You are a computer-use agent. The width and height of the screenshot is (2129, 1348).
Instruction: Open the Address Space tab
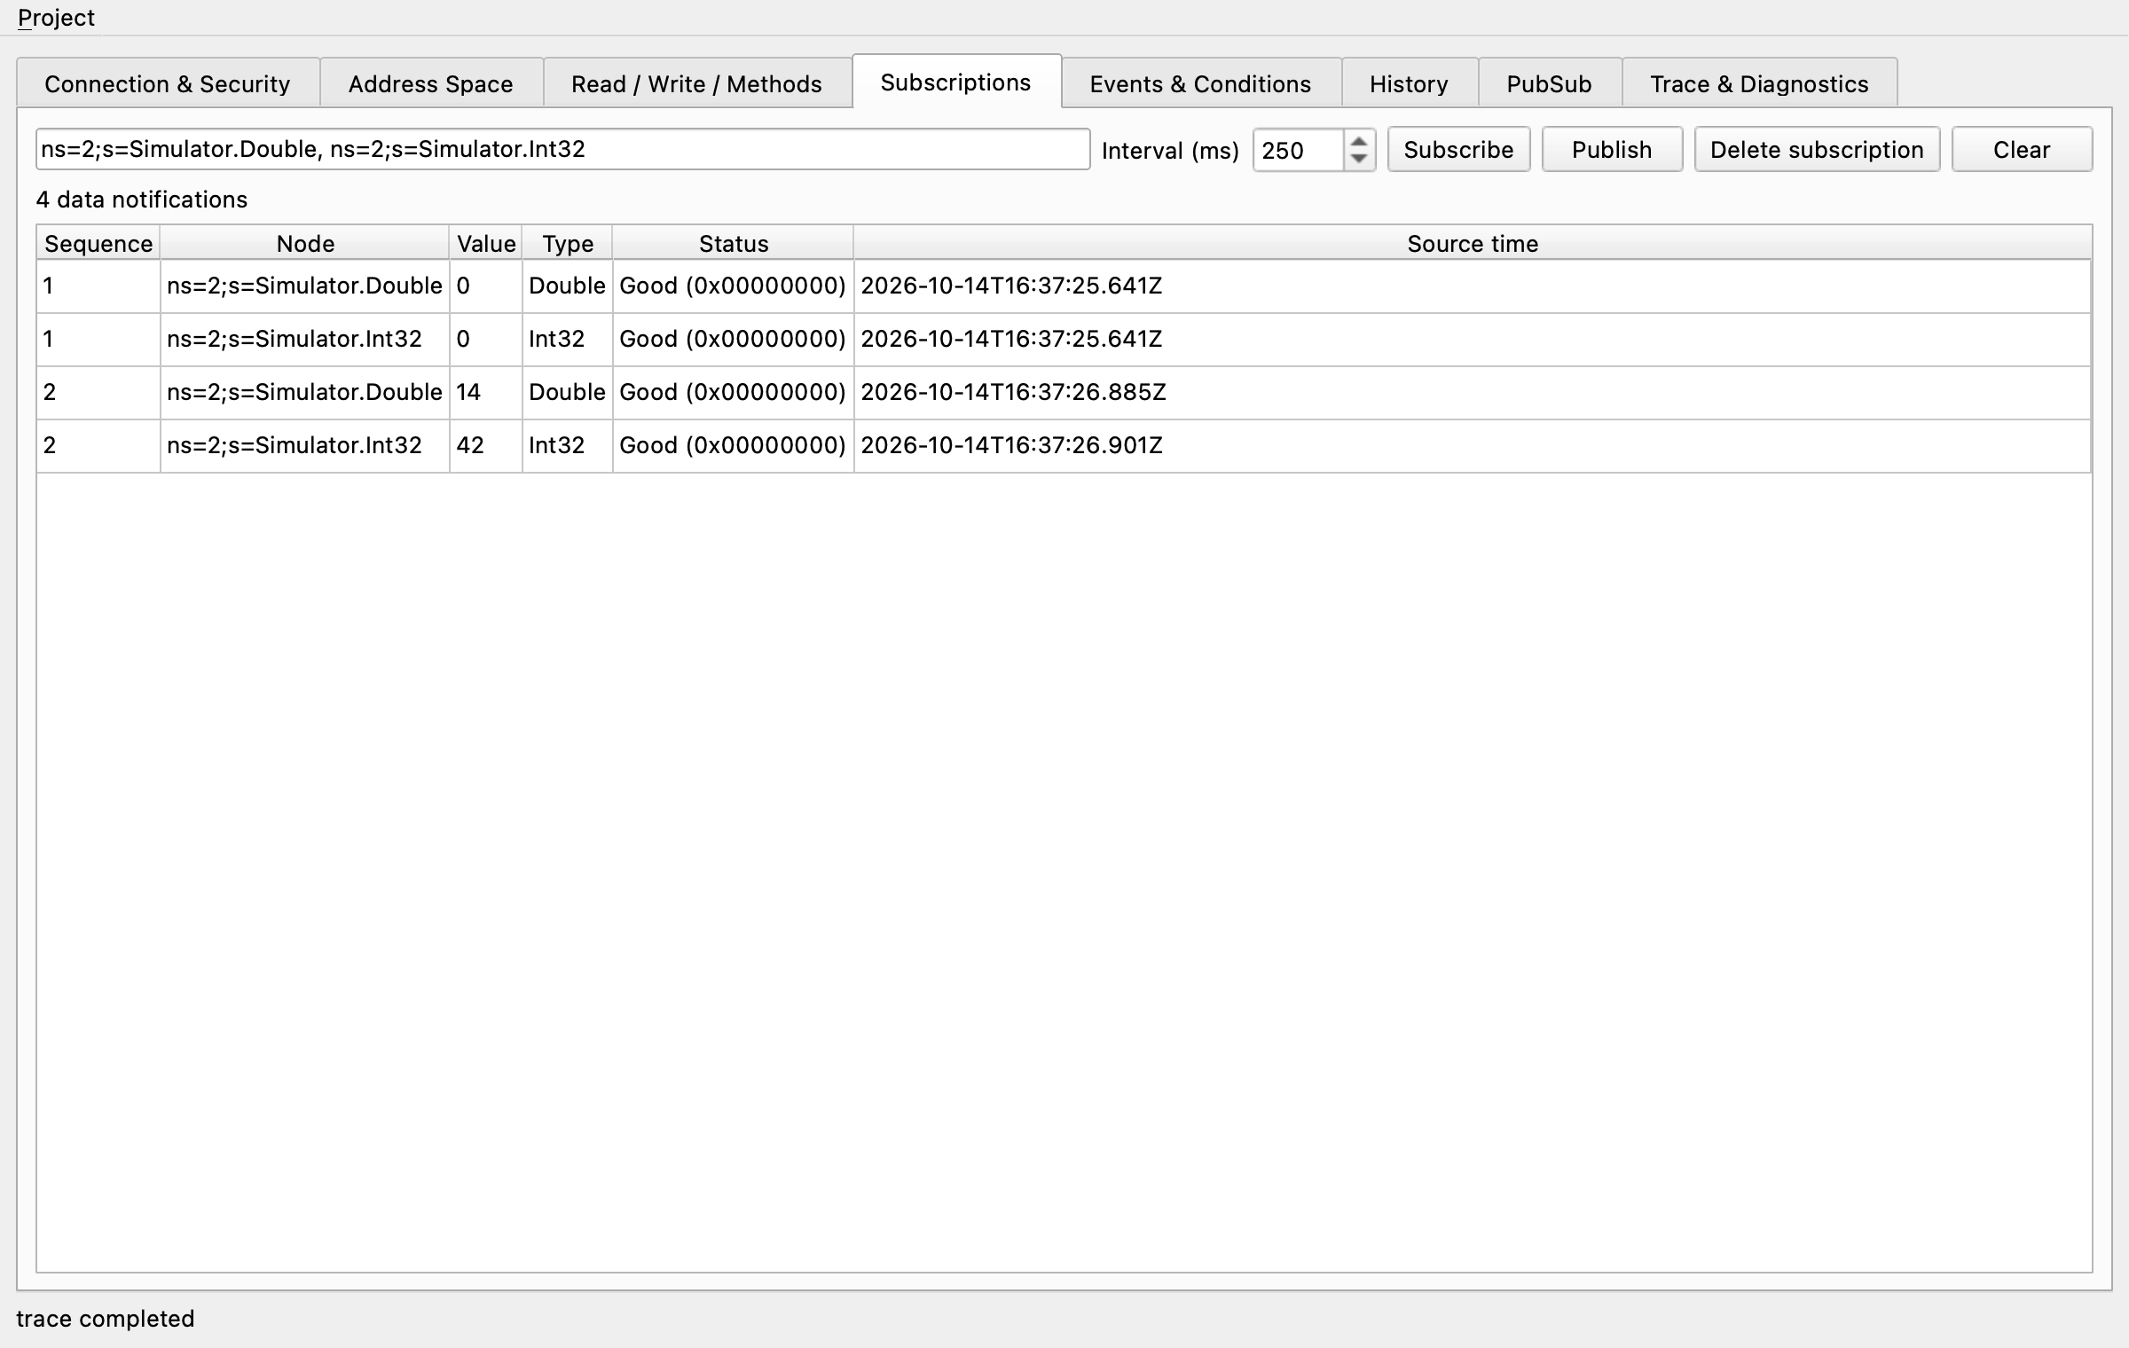[430, 83]
